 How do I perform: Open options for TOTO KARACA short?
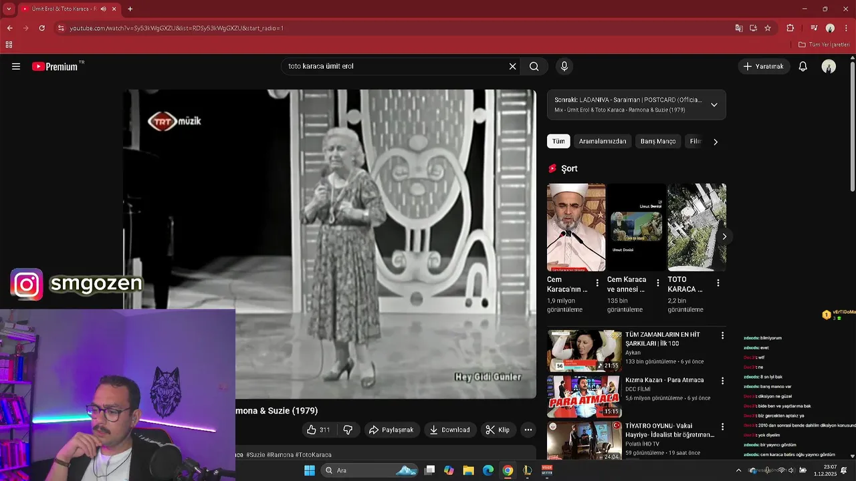[718, 283]
